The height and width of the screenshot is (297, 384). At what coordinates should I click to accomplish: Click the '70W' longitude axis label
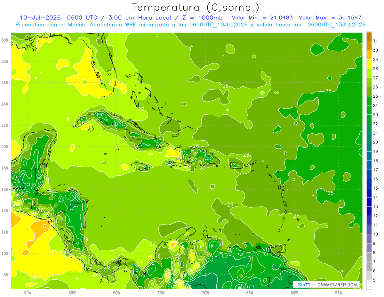pos(205,293)
